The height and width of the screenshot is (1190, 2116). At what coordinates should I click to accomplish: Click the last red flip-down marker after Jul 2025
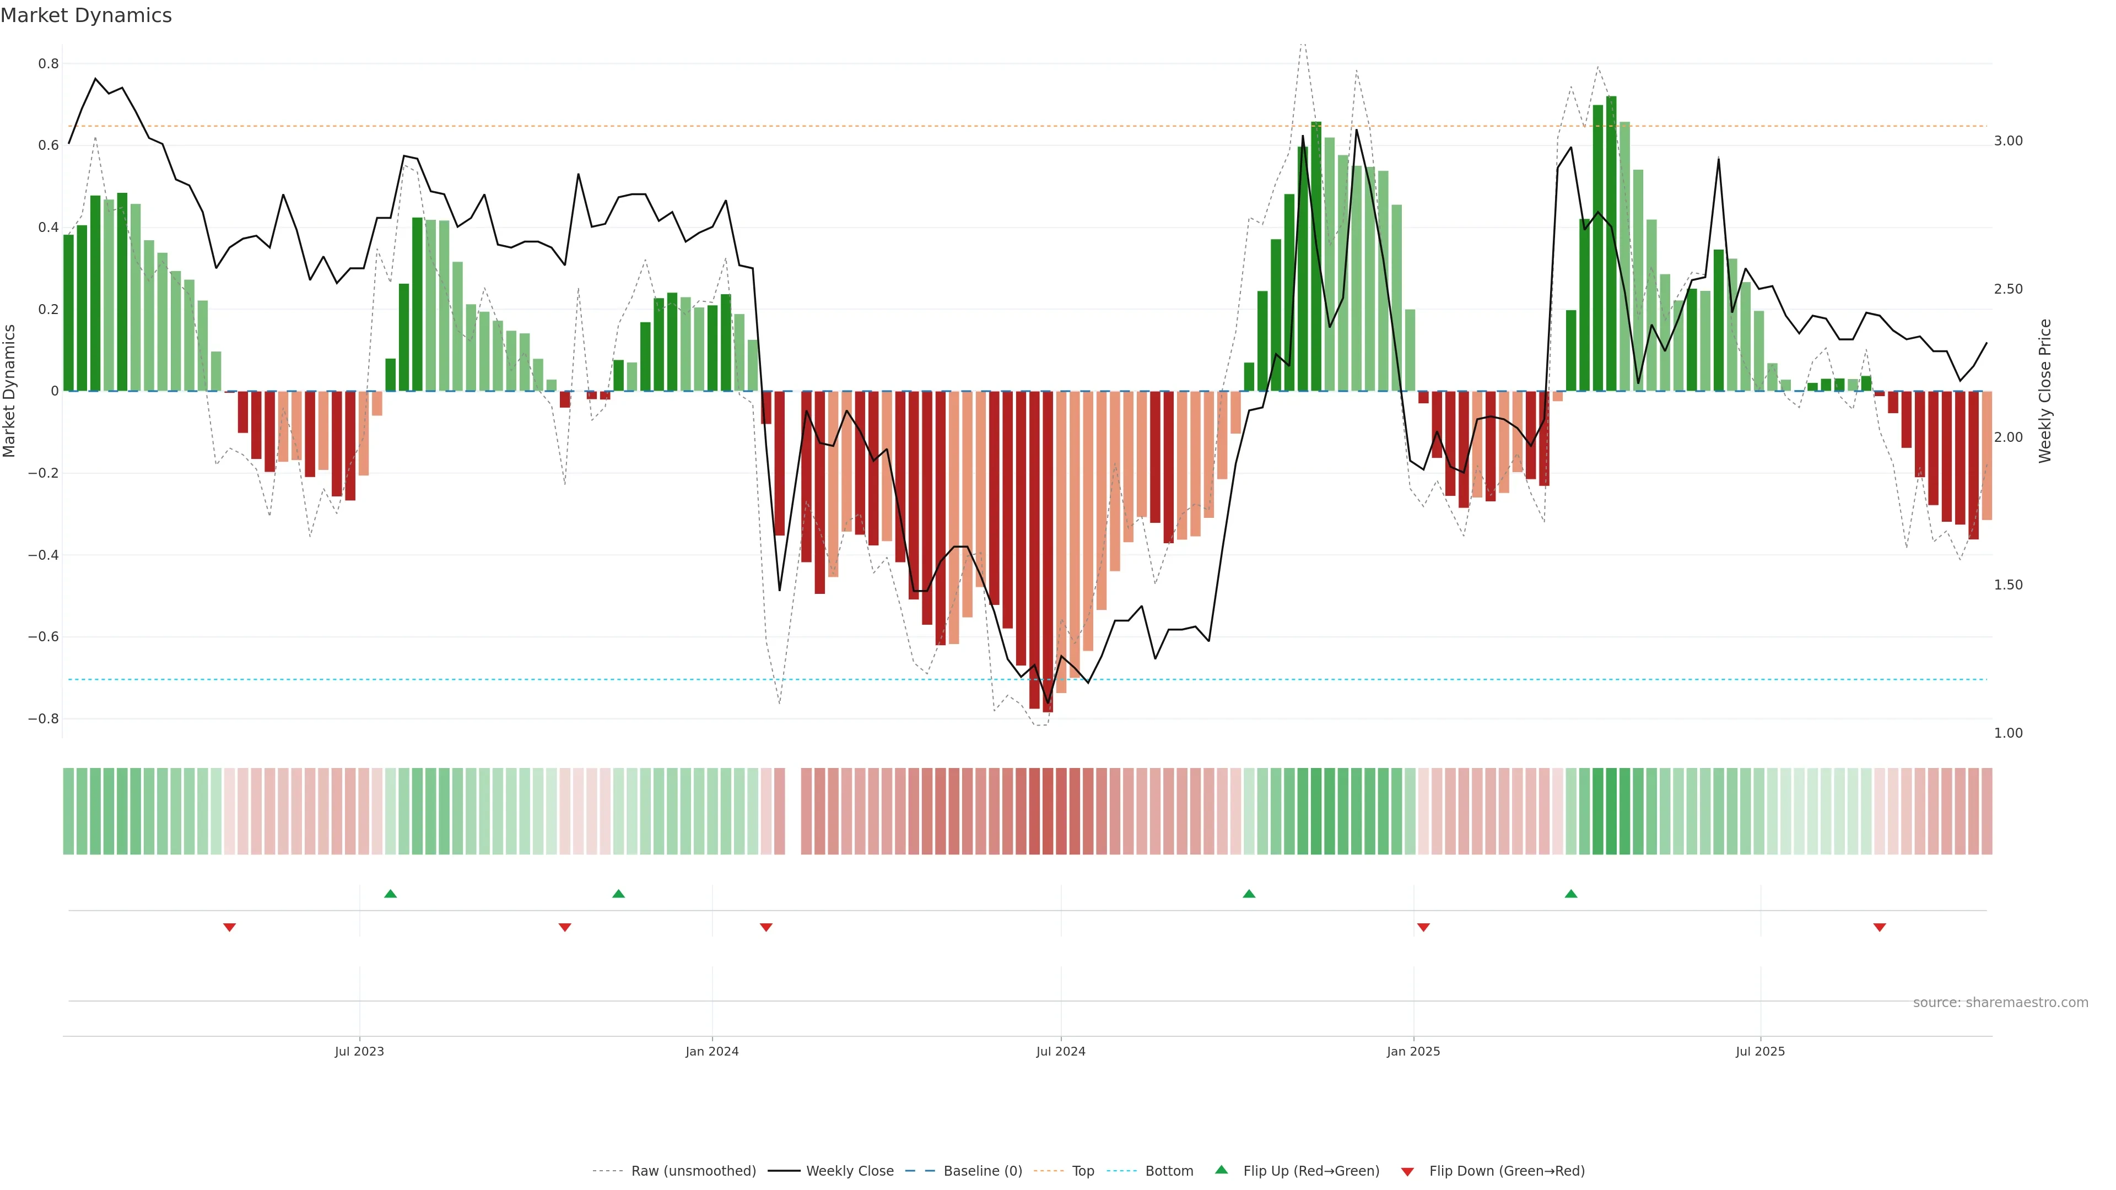pos(1879,927)
